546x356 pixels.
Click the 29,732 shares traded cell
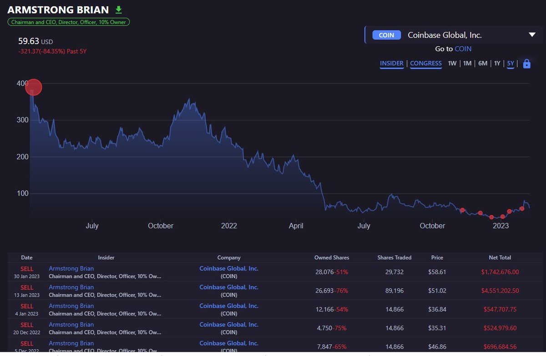pyautogui.click(x=394, y=272)
